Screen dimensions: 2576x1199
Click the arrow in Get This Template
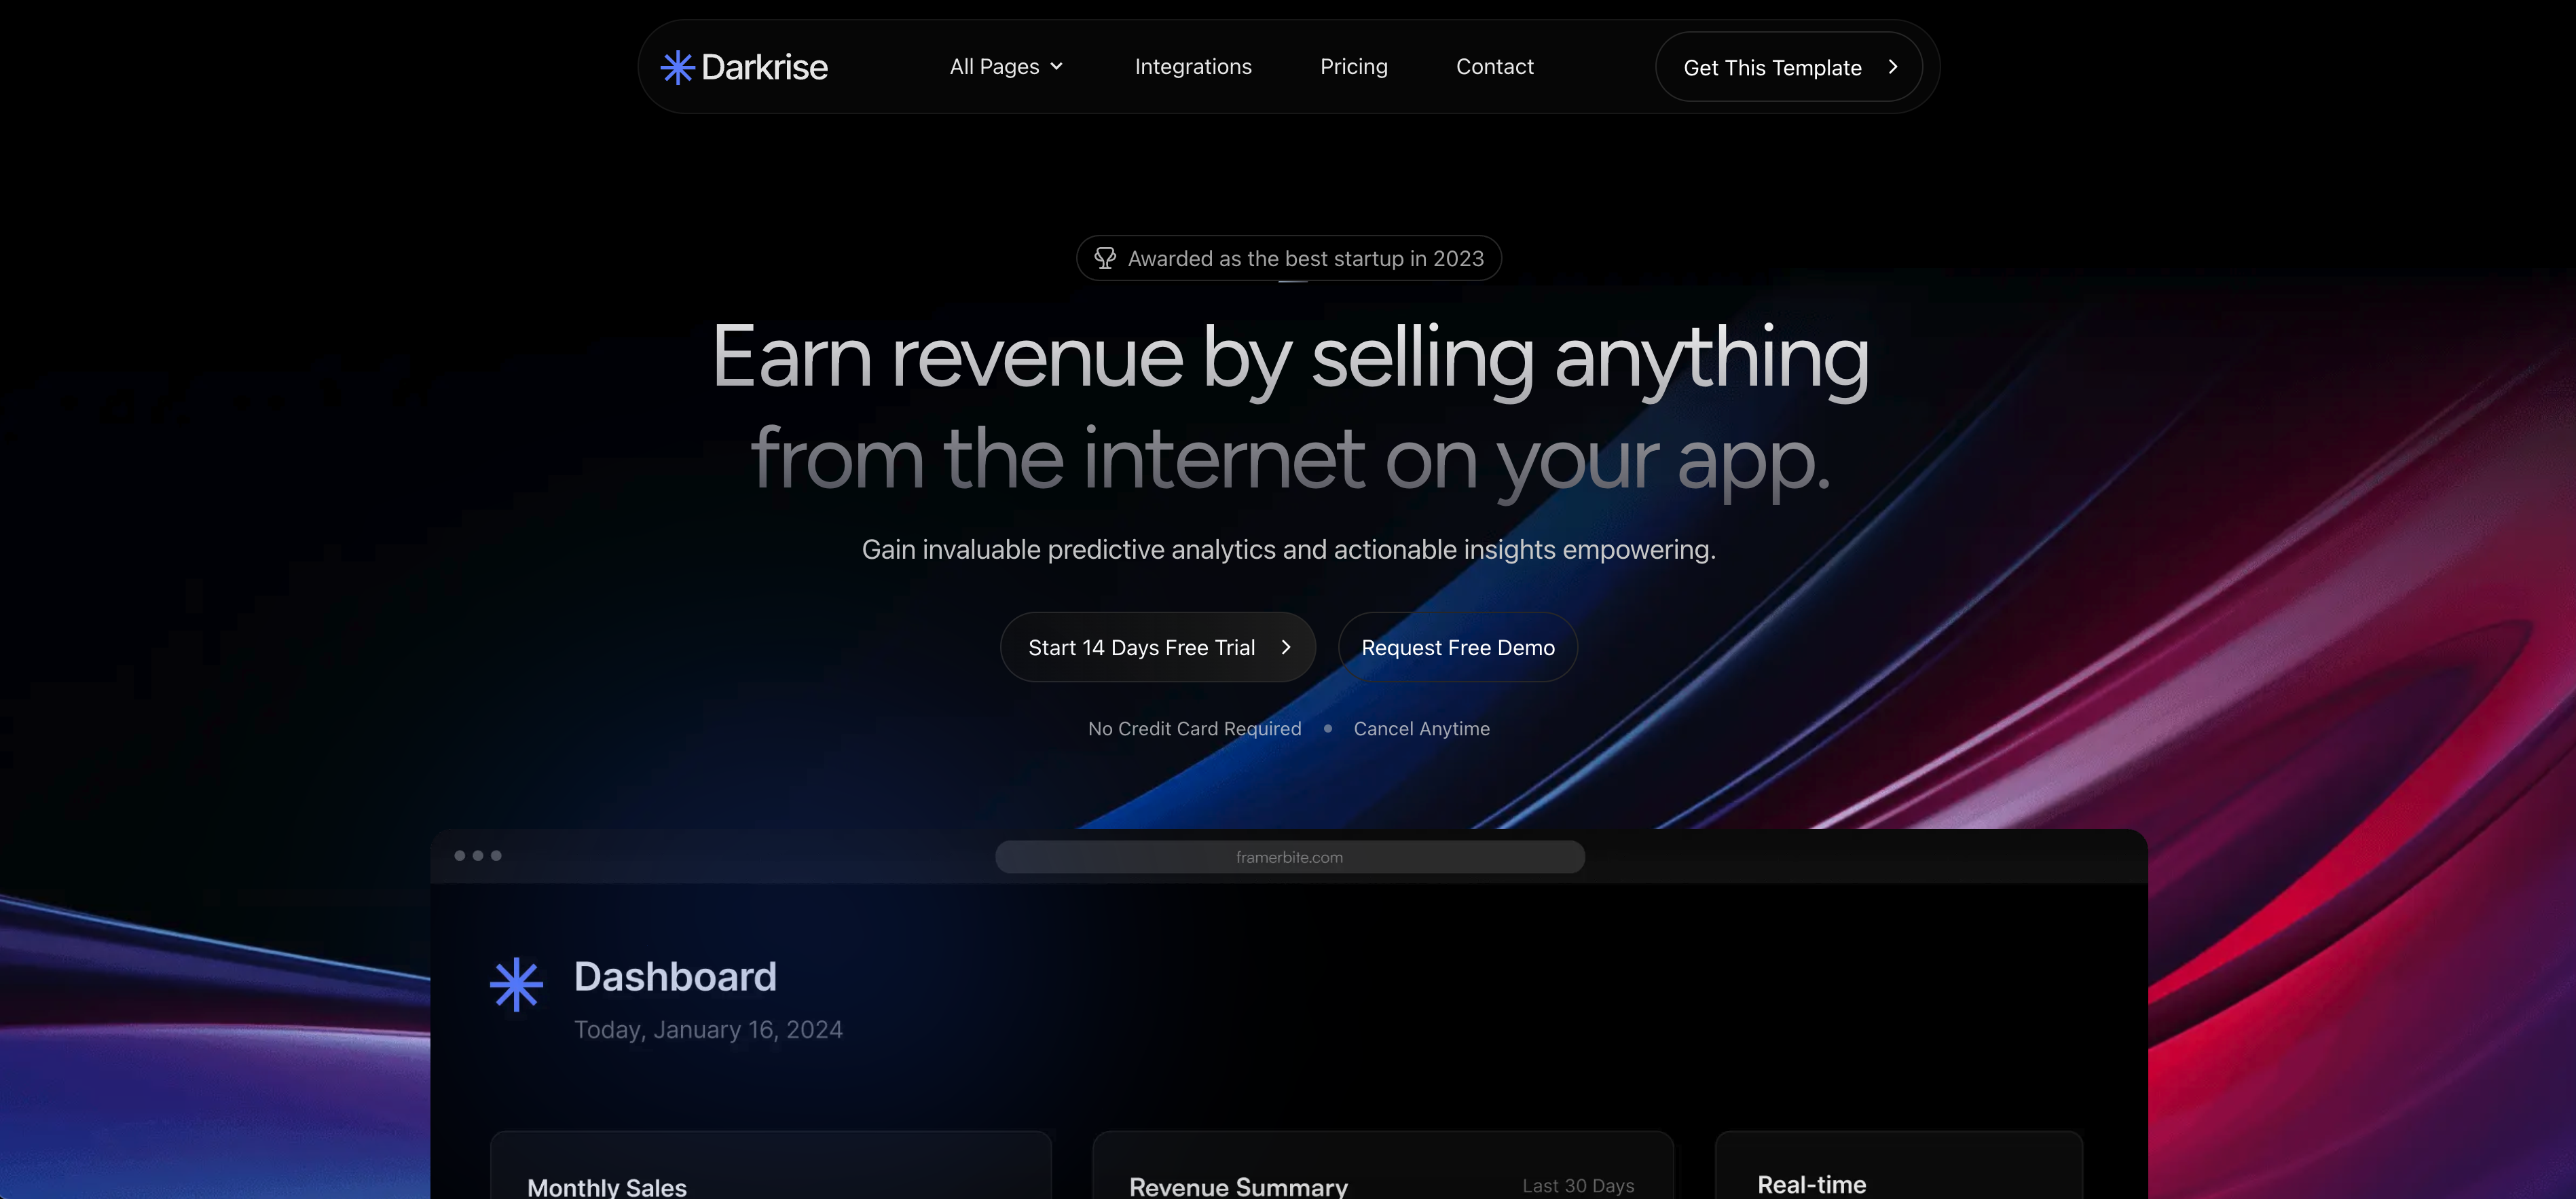[x=1892, y=67]
